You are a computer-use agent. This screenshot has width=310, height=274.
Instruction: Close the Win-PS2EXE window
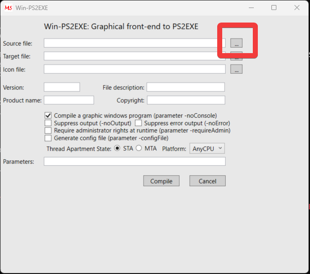pyautogui.click(x=297, y=8)
